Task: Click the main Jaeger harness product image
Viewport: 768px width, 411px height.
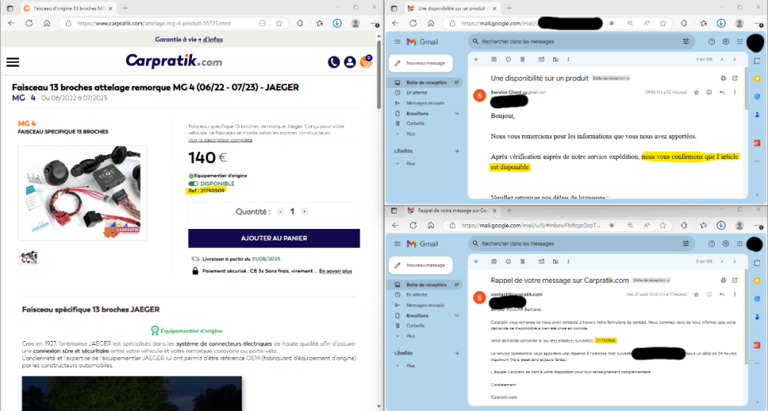Action: pos(83,193)
